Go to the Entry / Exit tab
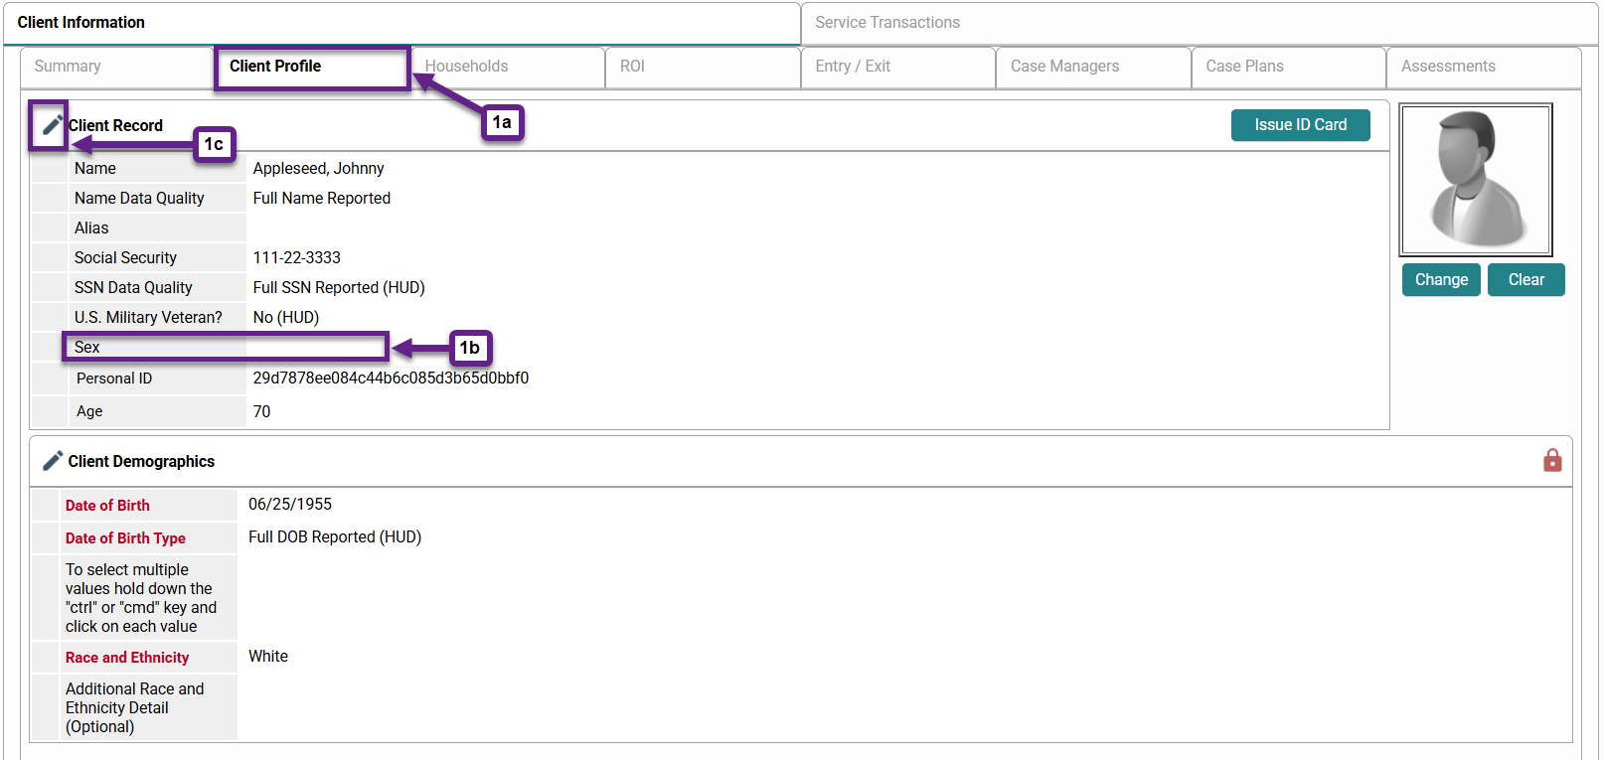Screen dimensions: 1604x760 853,67
